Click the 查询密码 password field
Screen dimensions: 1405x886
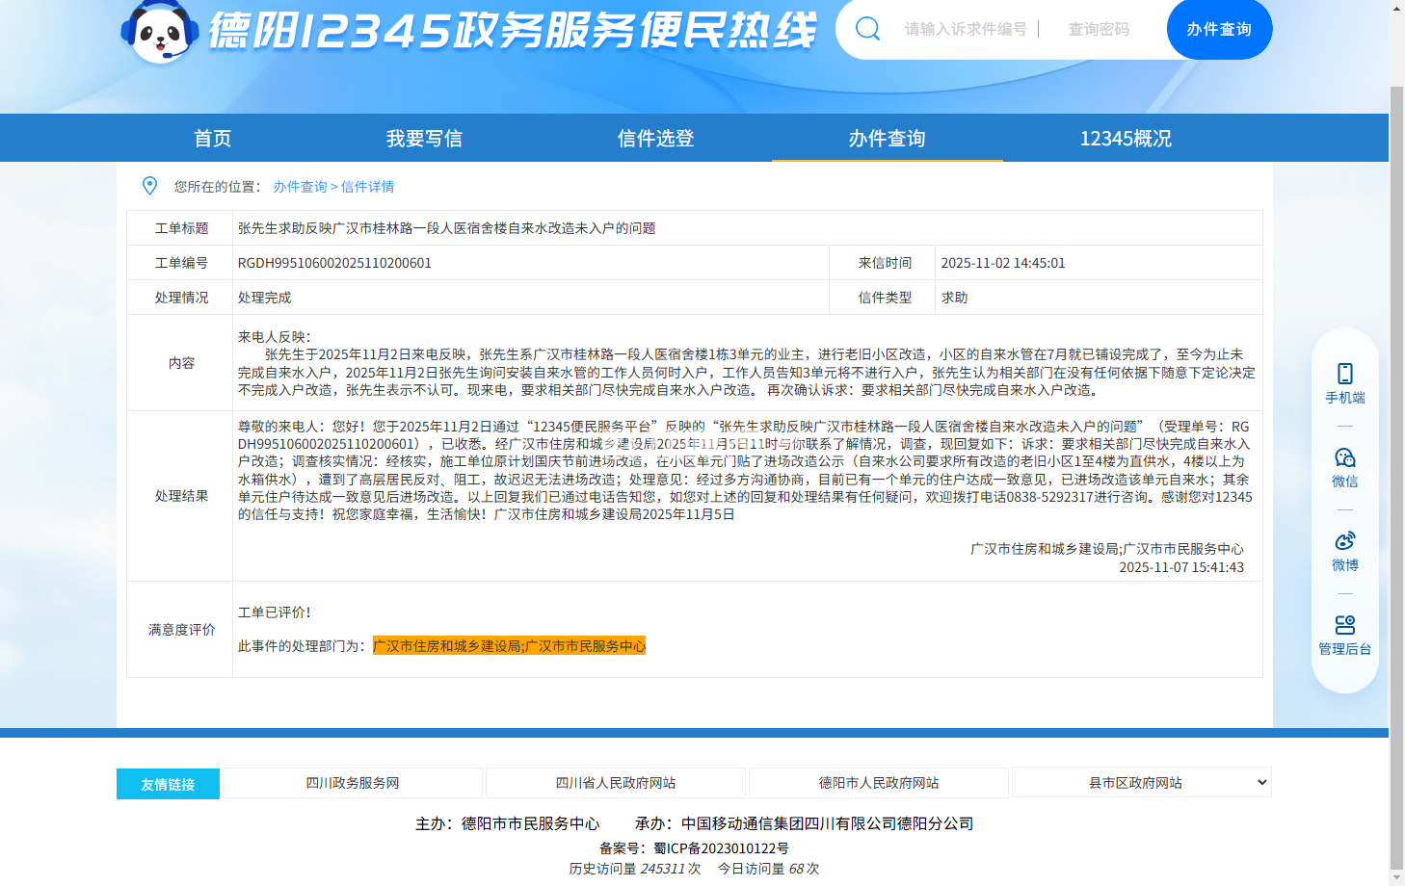[1099, 30]
